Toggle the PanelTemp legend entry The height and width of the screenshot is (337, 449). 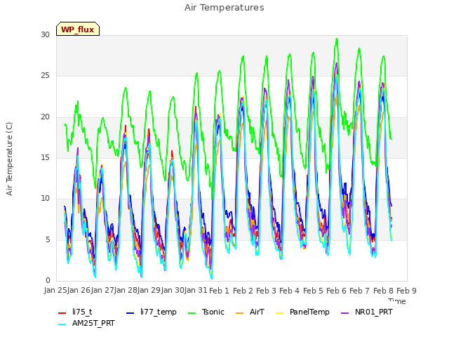pos(302,312)
